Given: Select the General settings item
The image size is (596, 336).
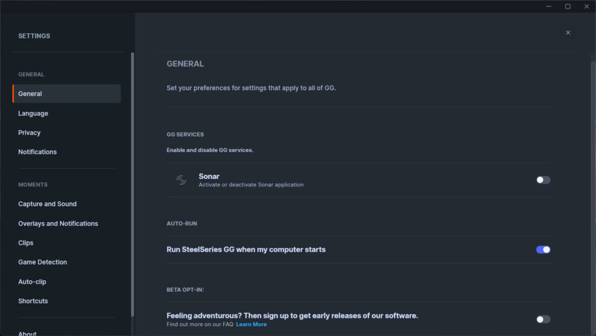Looking at the screenshot, I should click(66, 94).
